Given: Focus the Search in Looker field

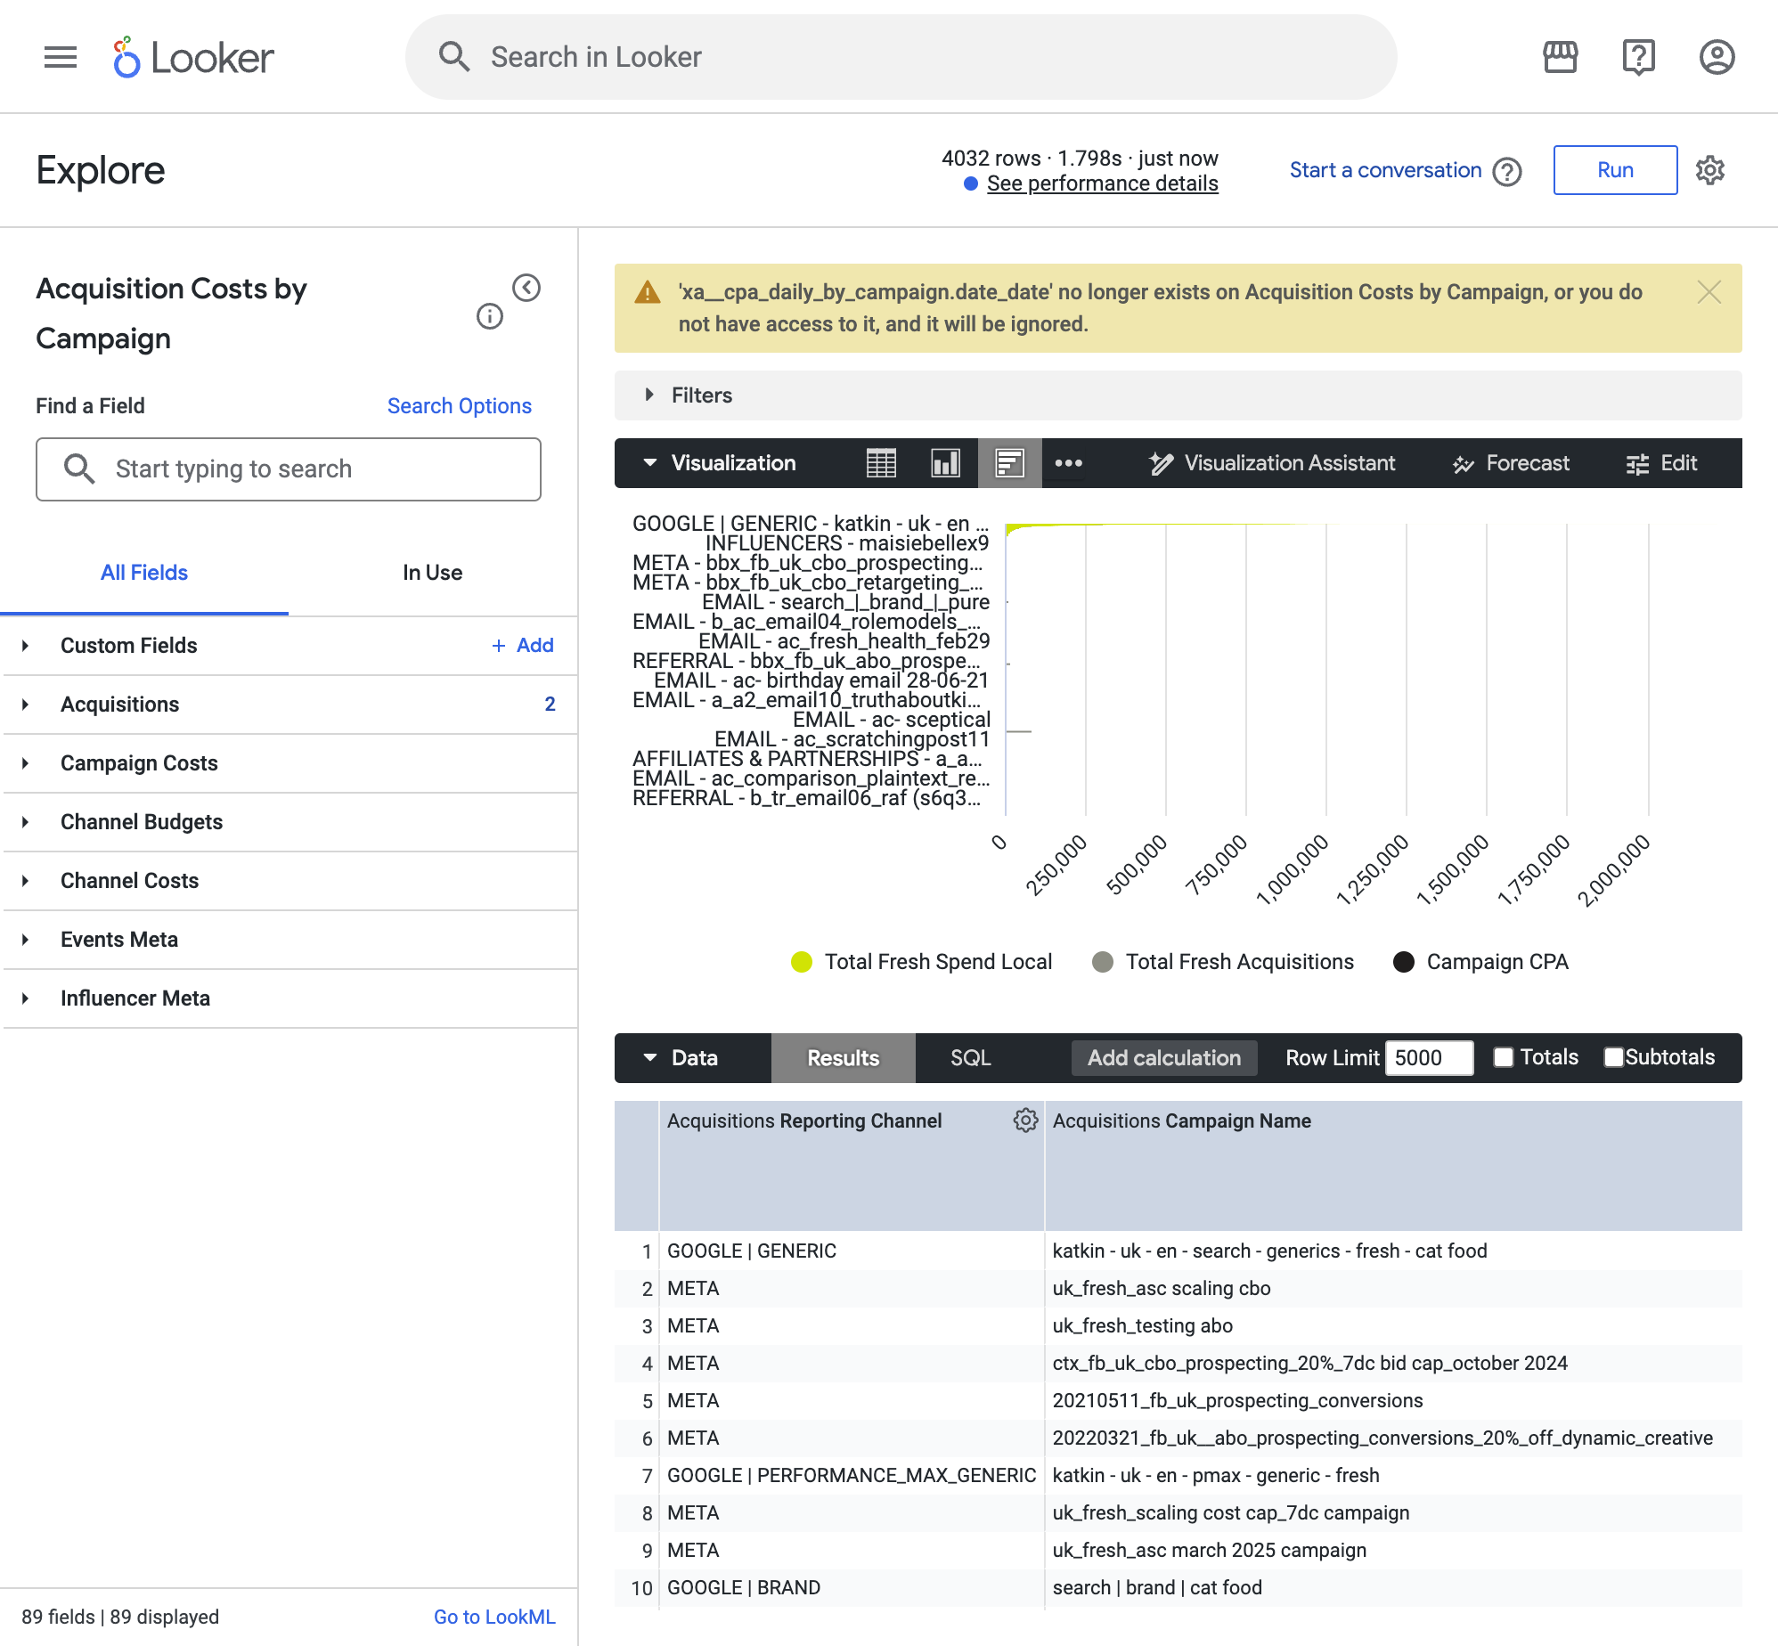Looking at the screenshot, I should [901, 57].
